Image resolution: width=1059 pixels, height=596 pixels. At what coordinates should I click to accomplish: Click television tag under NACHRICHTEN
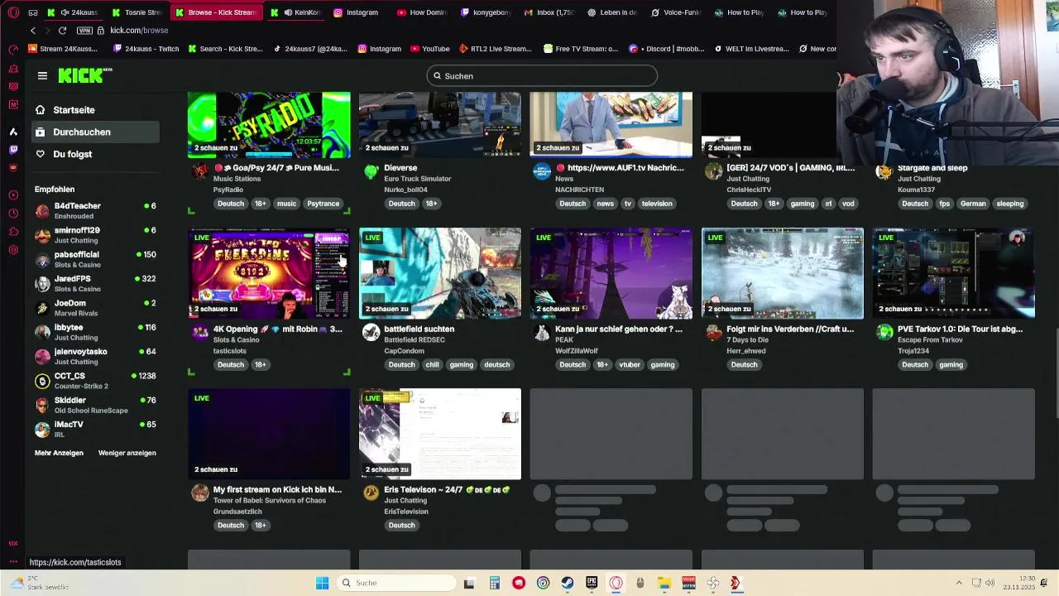[x=657, y=204]
